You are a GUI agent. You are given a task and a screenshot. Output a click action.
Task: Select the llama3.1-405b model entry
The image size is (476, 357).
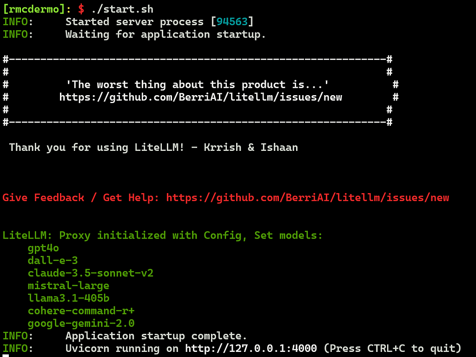68,299
